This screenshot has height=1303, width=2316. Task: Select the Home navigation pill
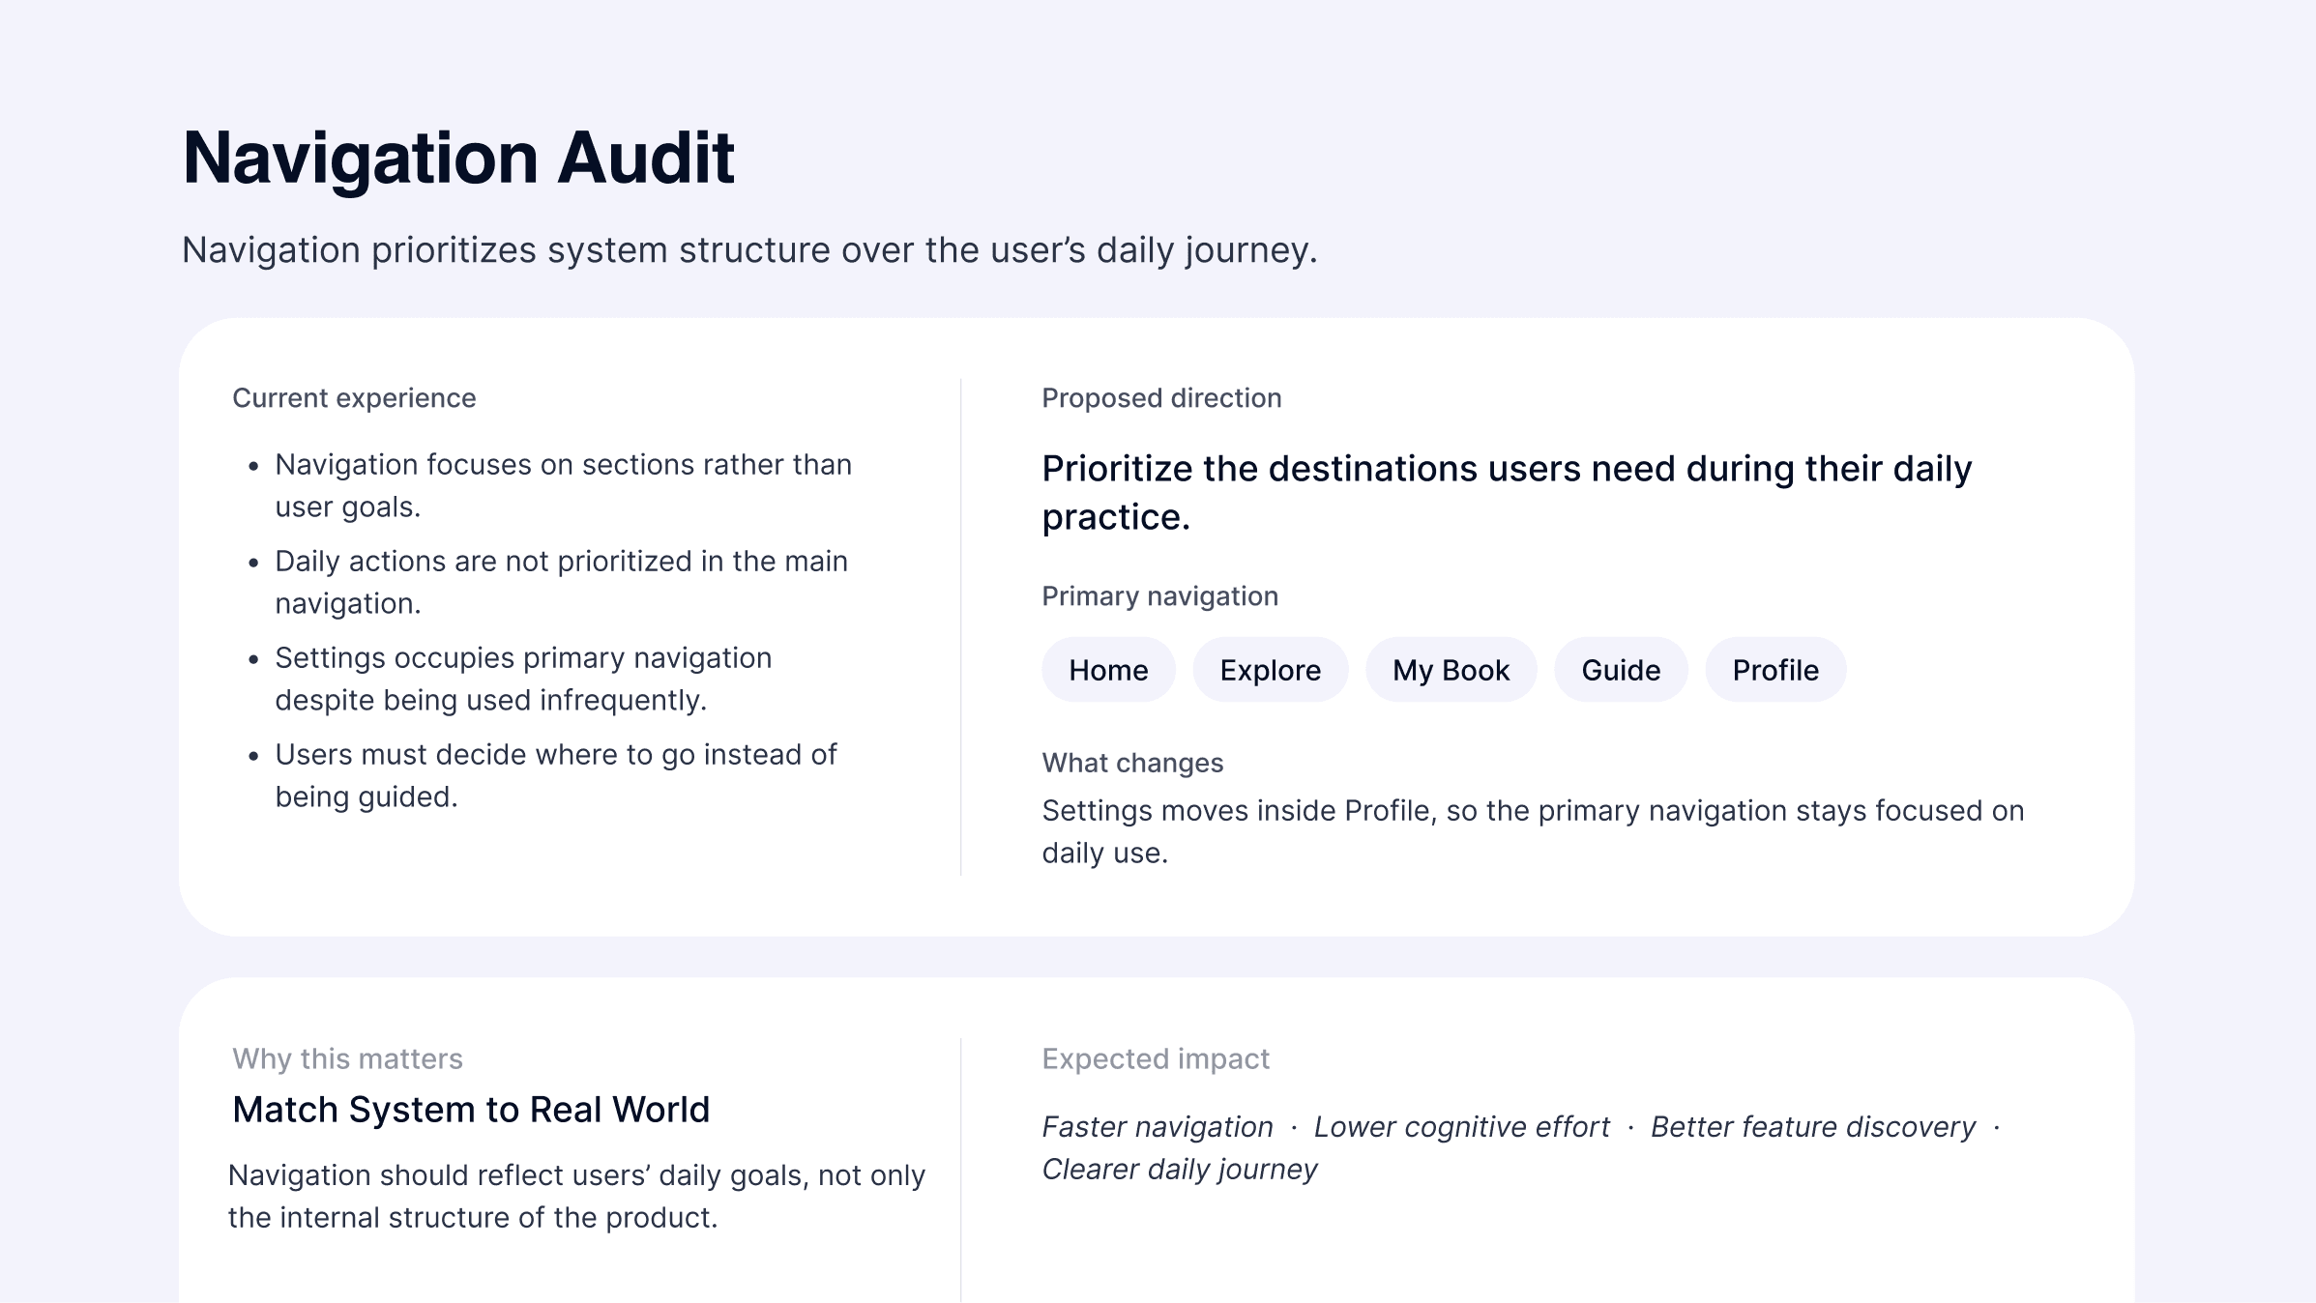coord(1108,670)
